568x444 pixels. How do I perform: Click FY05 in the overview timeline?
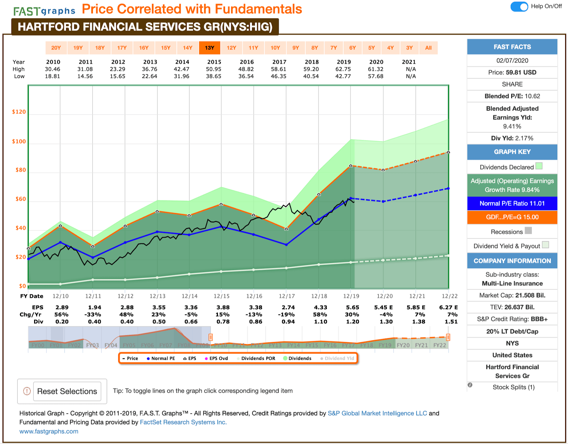tap(129, 345)
